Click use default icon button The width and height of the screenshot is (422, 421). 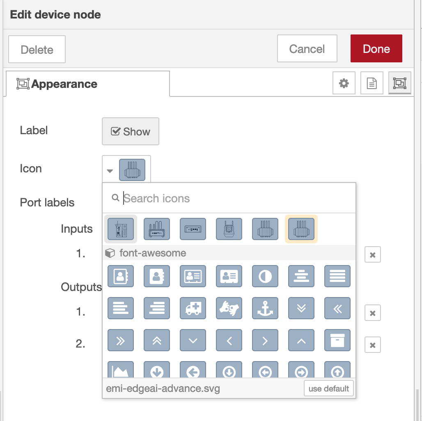(328, 388)
